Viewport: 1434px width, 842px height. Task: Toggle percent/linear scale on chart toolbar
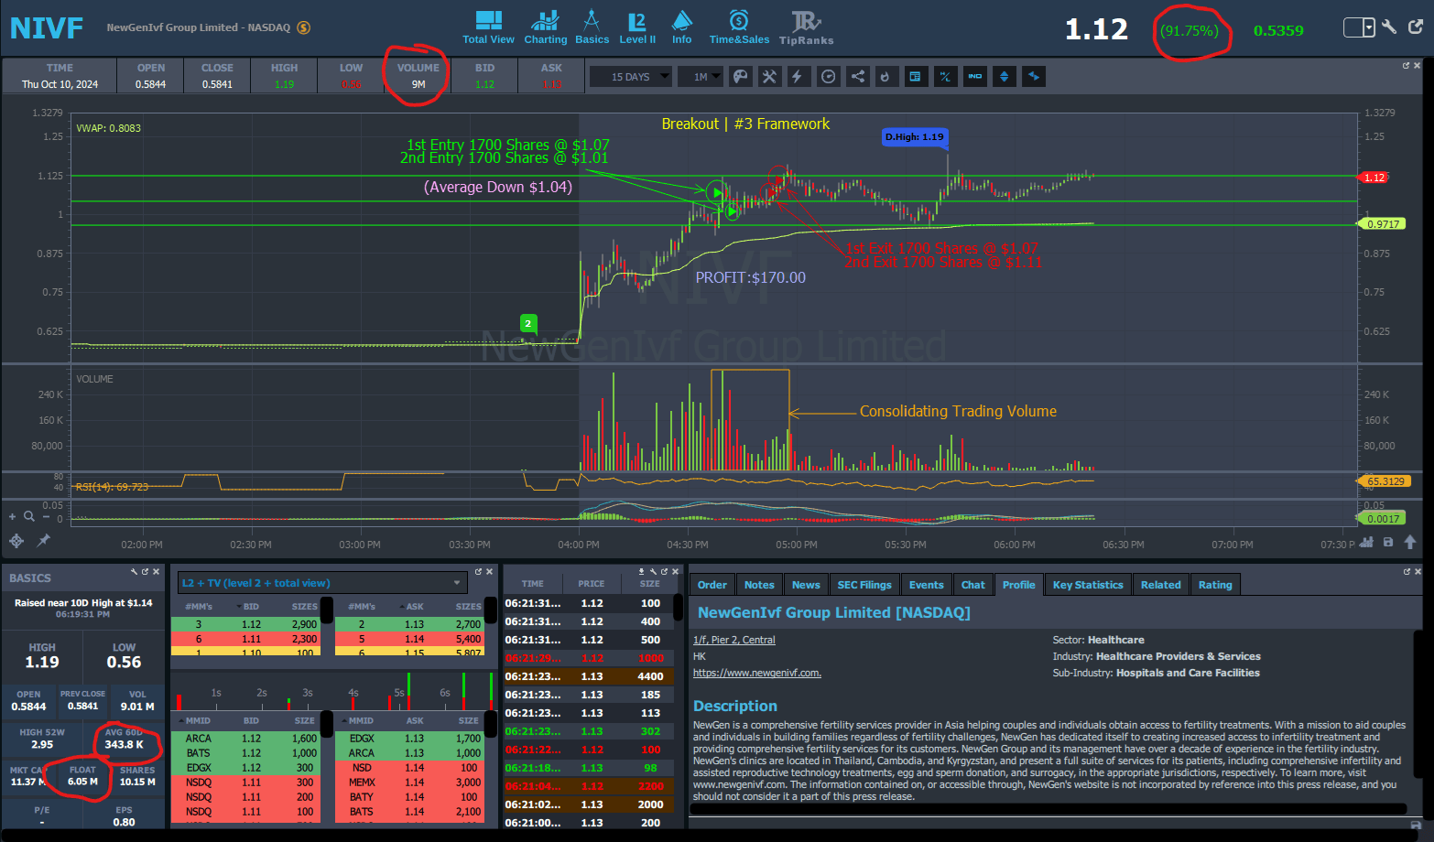[x=945, y=76]
